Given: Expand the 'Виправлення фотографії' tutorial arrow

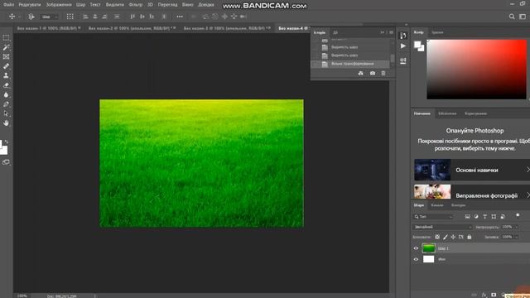Looking at the screenshot, I should (x=528, y=195).
